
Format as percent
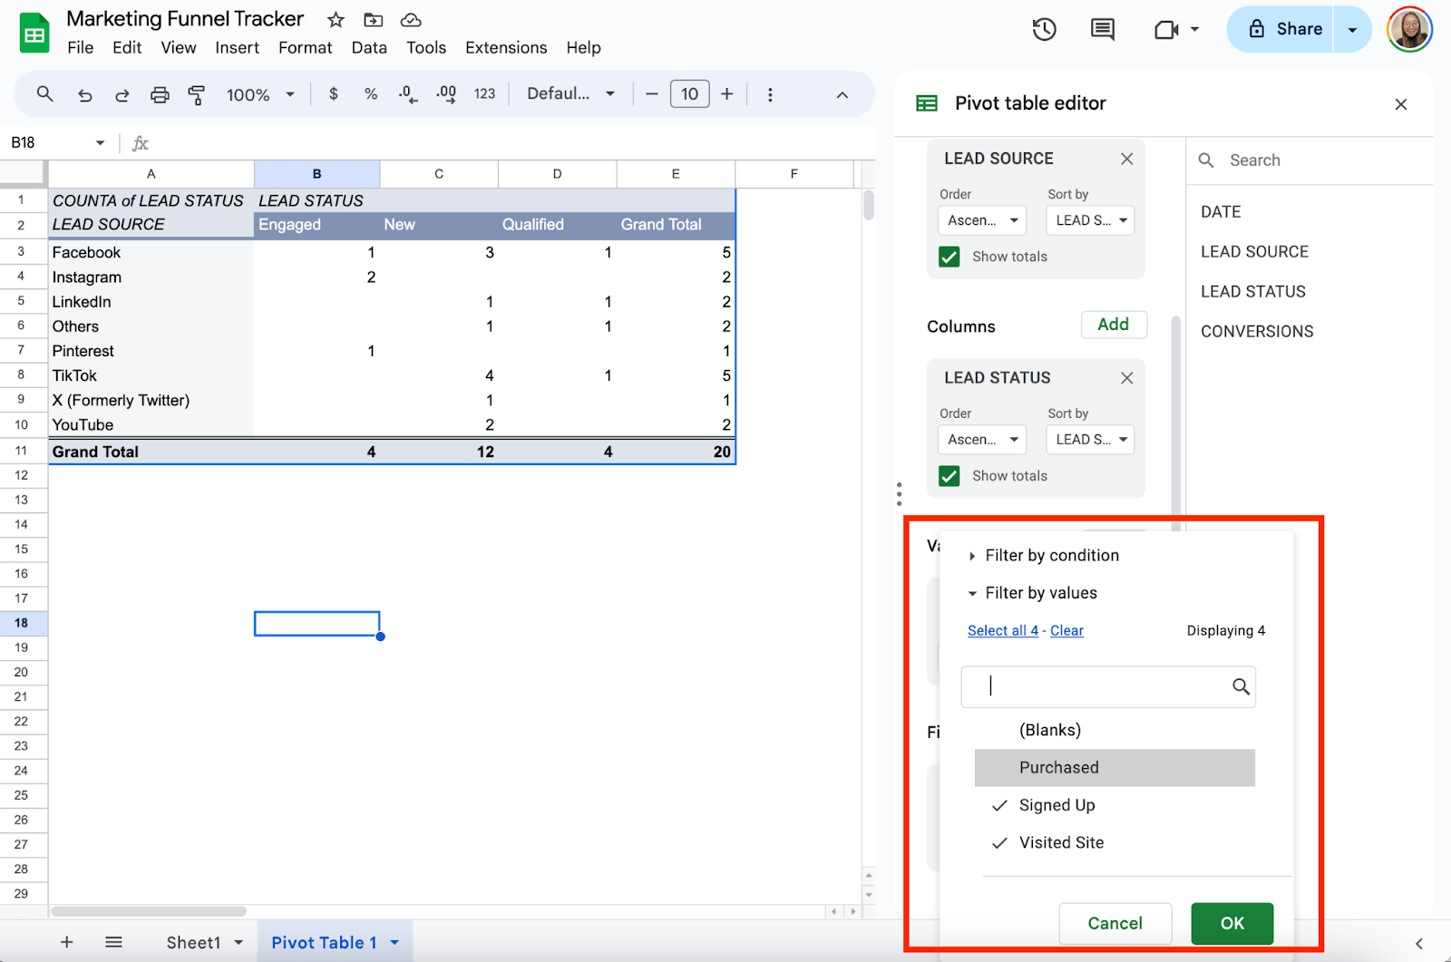coord(371,93)
